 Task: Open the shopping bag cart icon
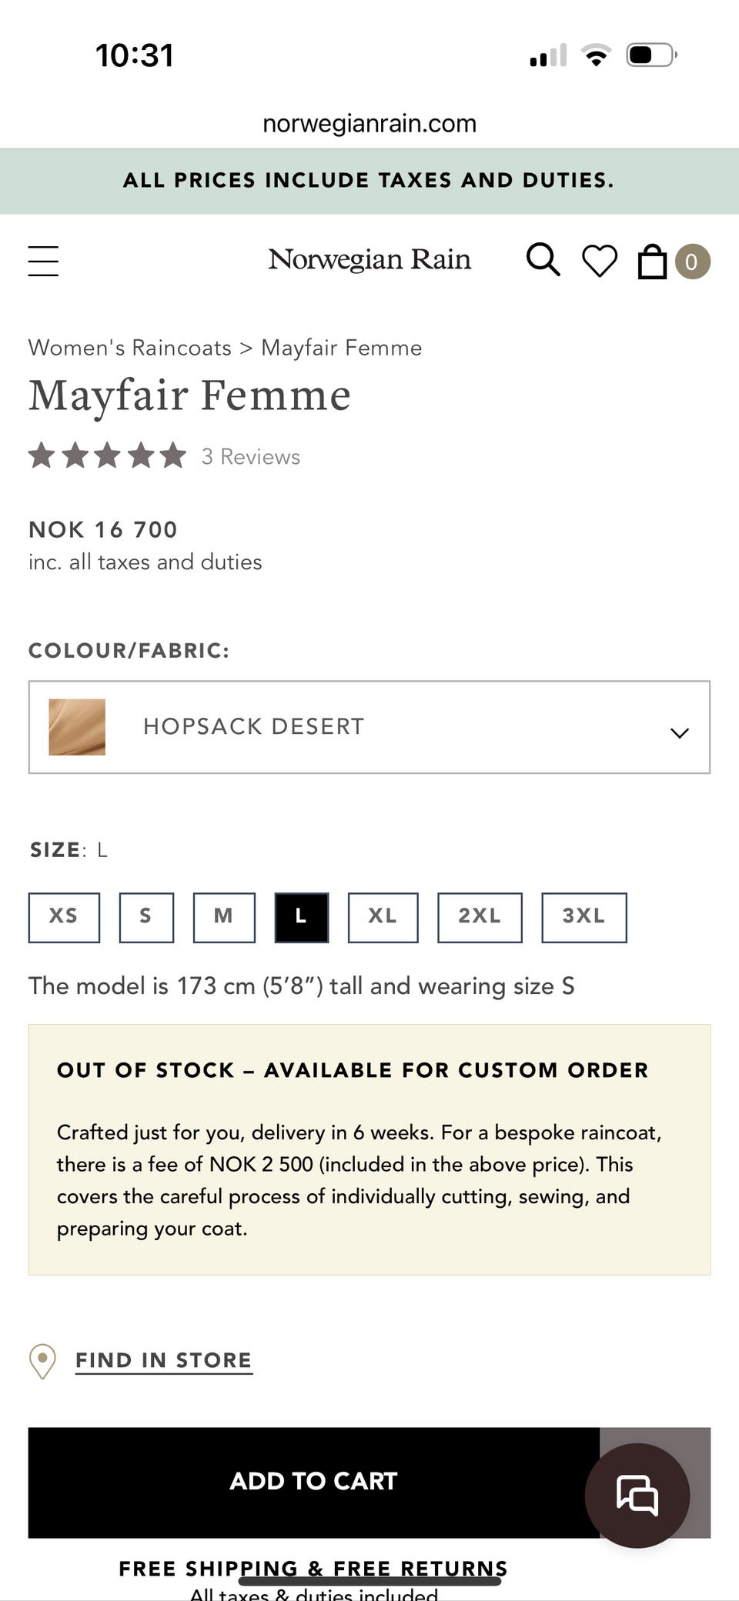click(x=652, y=262)
